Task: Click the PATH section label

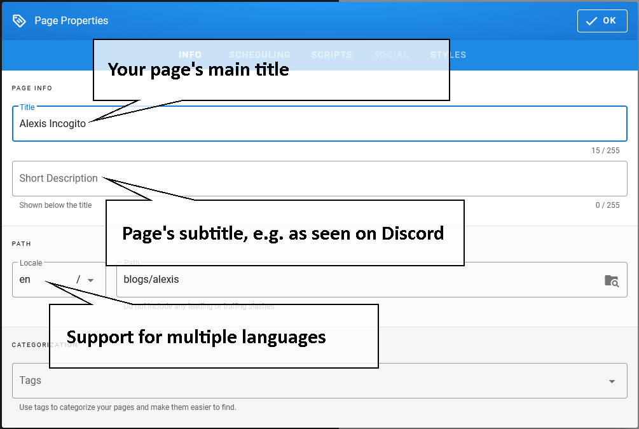Action: point(21,243)
